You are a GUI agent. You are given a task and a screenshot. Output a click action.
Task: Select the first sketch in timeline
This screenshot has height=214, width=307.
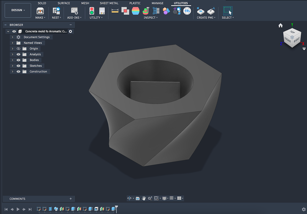[x=39, y=209]
